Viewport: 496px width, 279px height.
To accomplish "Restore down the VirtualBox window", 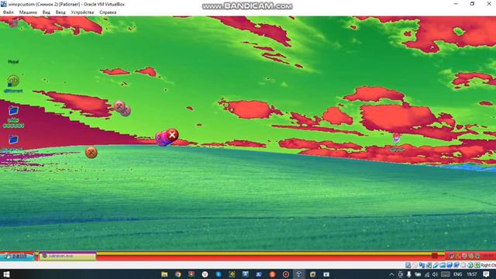I will click(x=472, y=4).
